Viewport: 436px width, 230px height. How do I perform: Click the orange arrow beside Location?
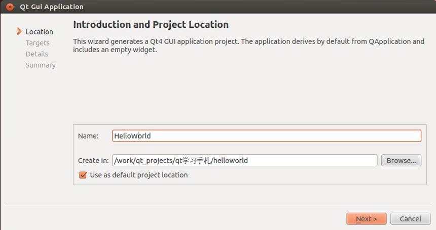click(19, 31)
